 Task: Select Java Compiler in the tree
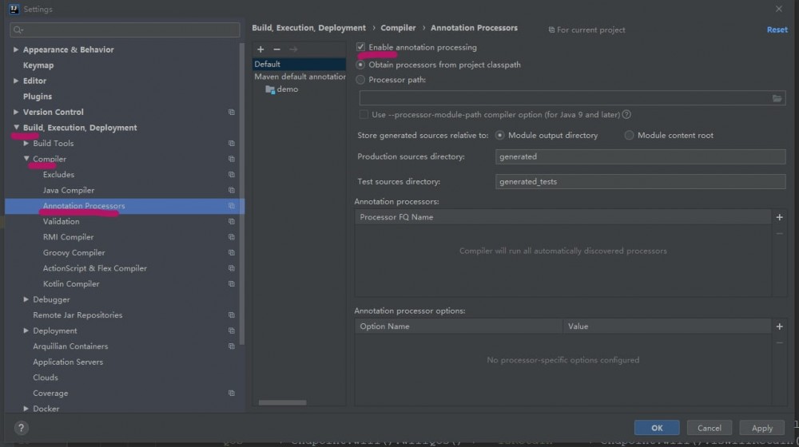tap(68, 191)
